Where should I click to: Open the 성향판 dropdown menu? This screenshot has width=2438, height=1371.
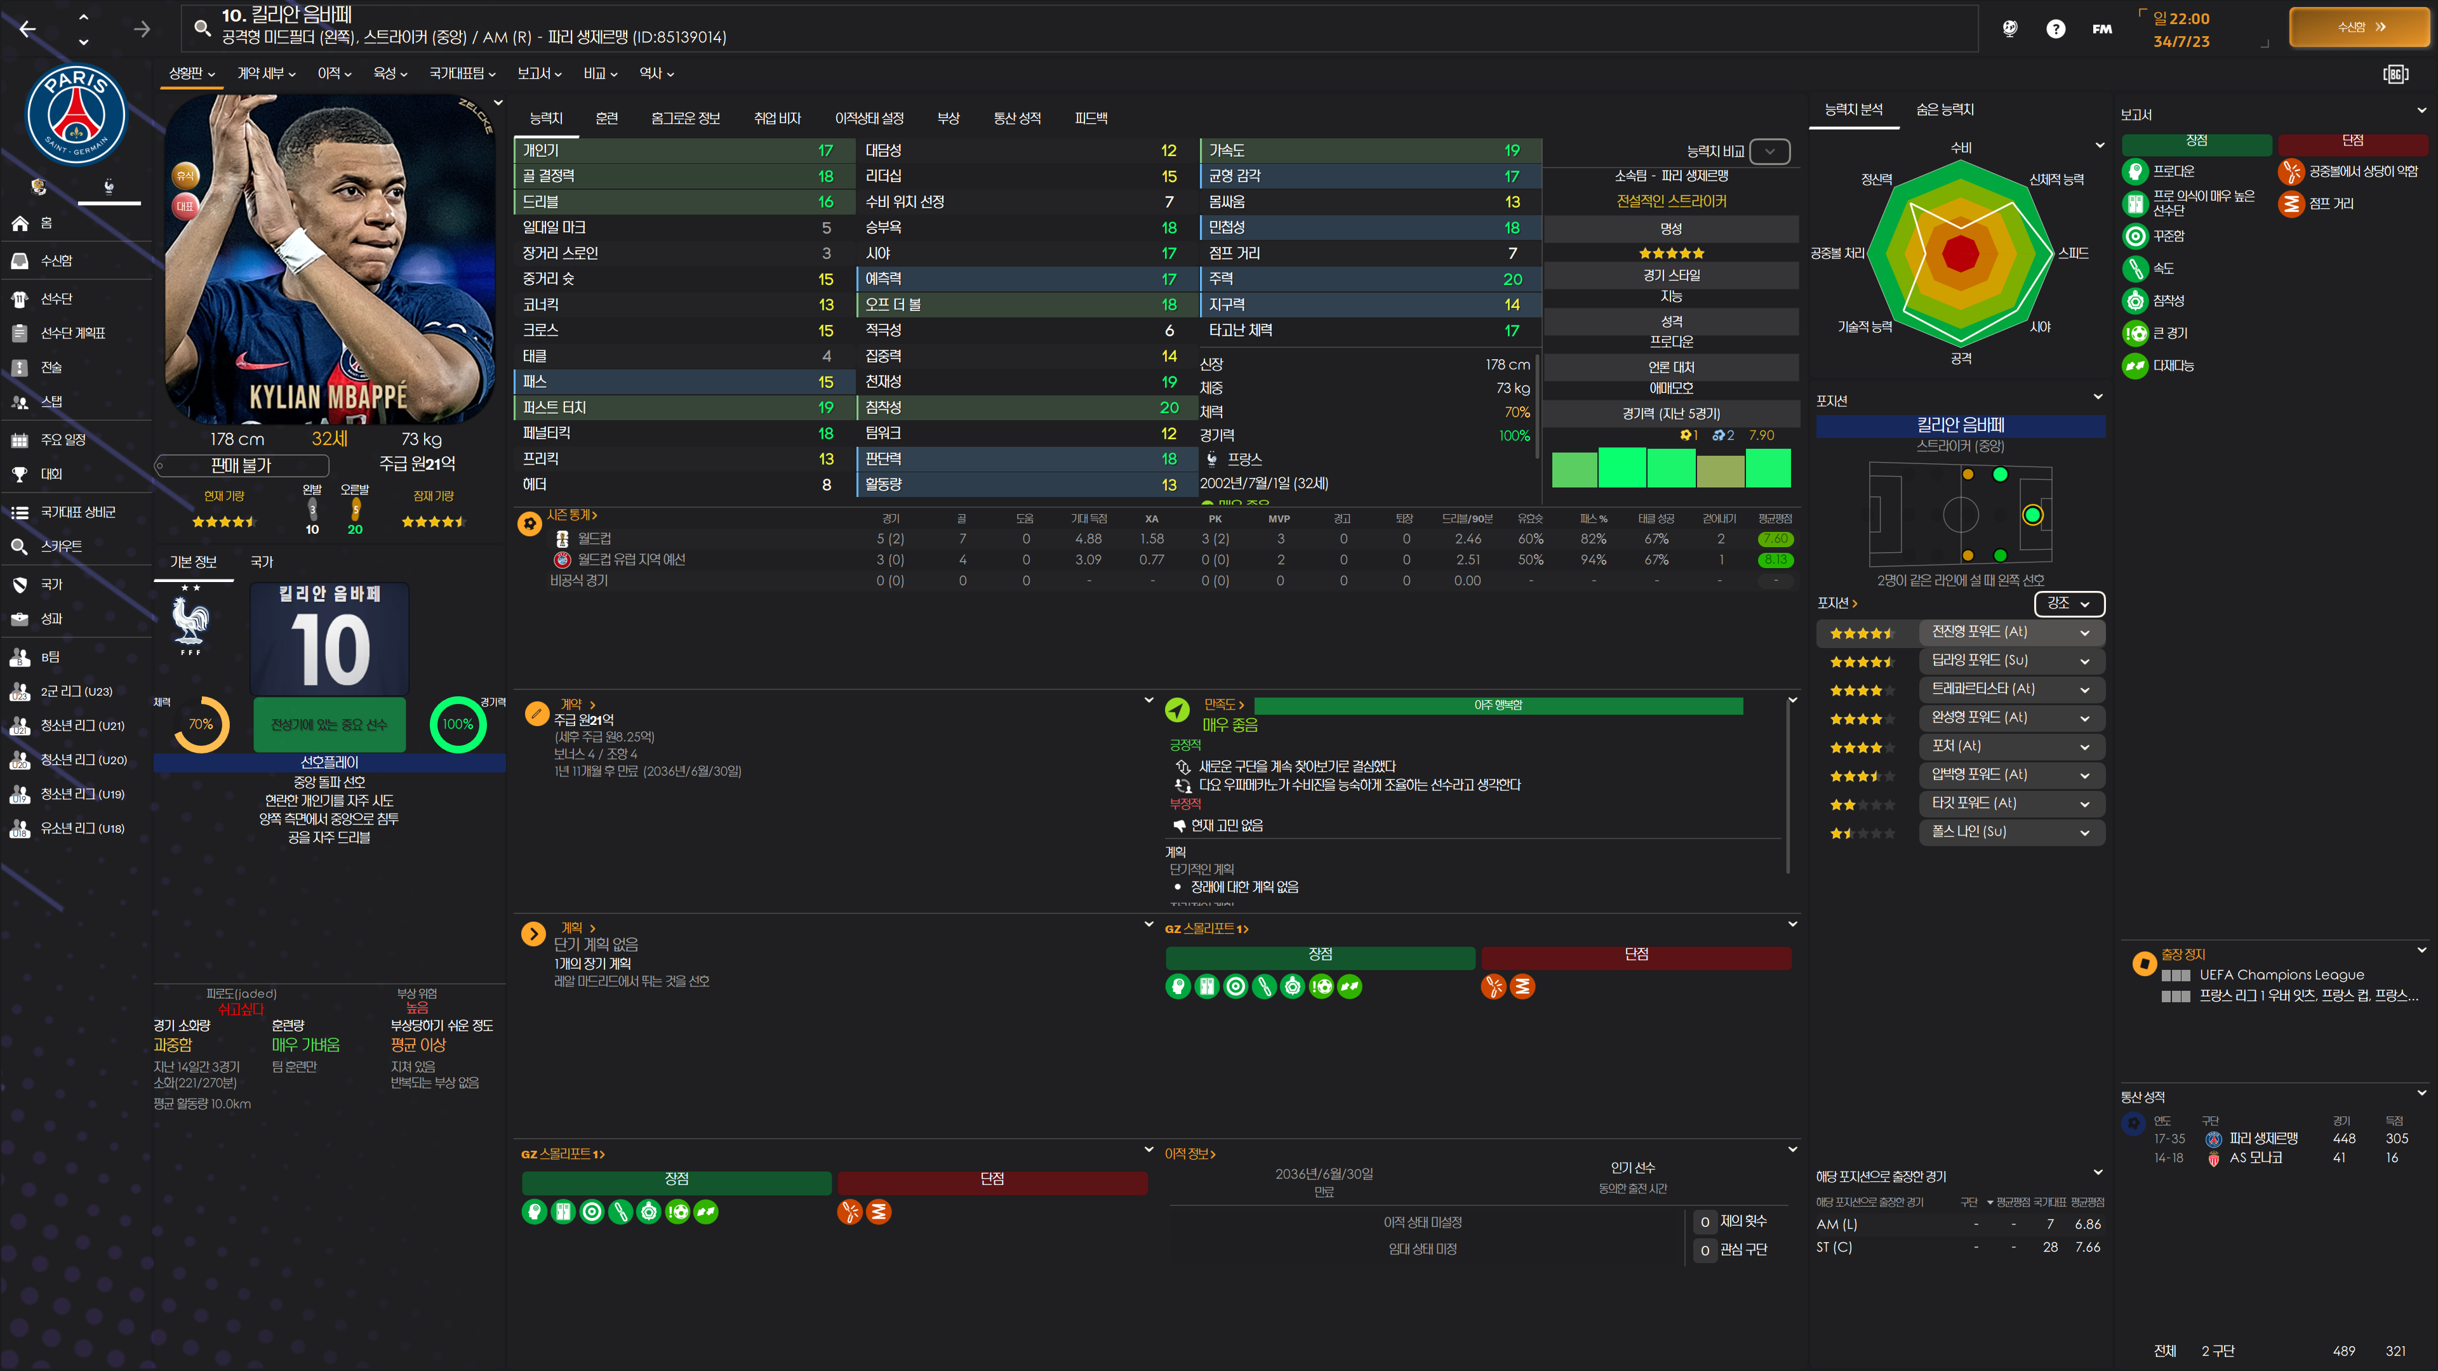[x=191, y=73]
